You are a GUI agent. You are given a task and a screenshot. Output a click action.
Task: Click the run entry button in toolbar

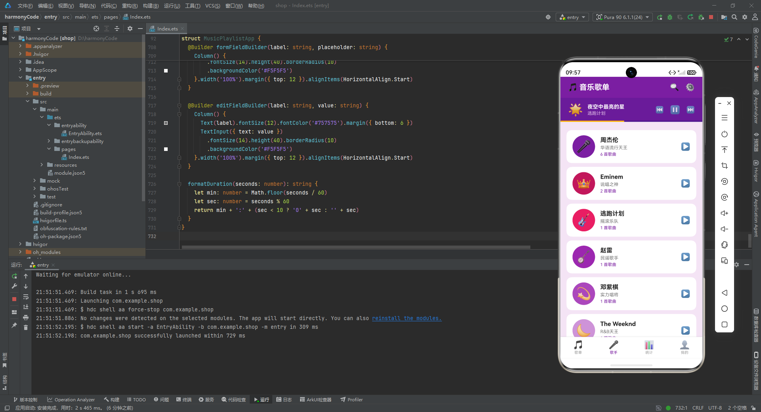tap(660, 17)
